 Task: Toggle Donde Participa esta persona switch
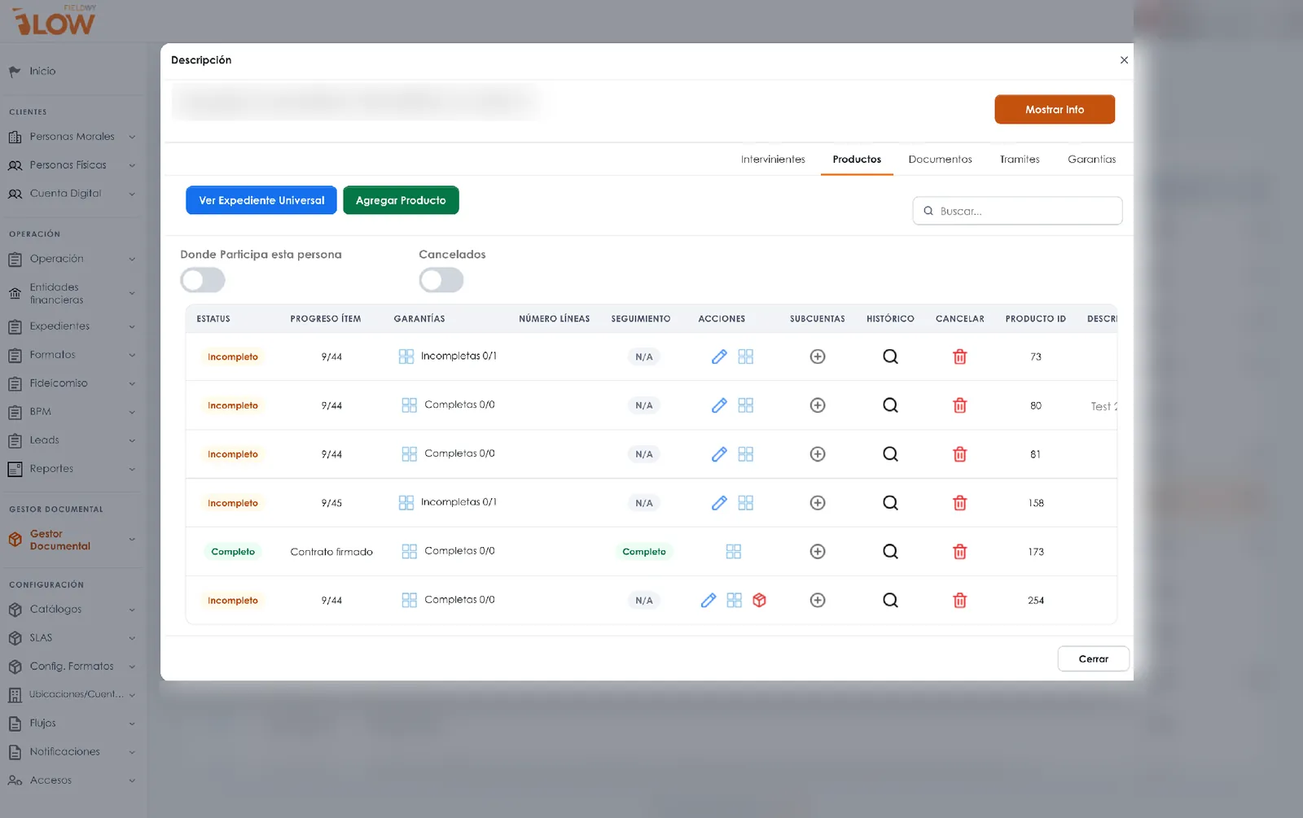coord(203,280)
